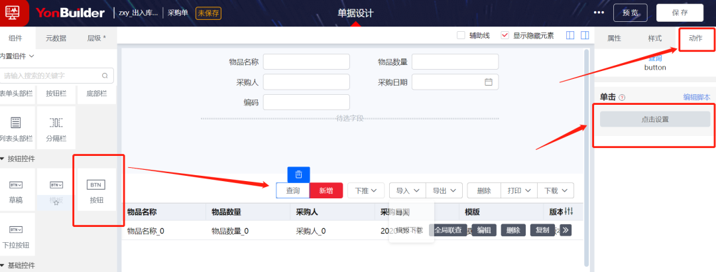This screenshot has height=272, width=716.
Task: Toggle the 显示隐藏元素 checkbox
Action: point(505,35)
